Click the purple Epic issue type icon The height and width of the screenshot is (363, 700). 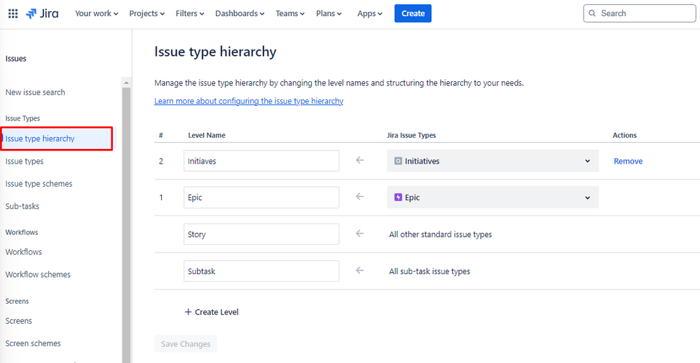(x=398, y=197)
